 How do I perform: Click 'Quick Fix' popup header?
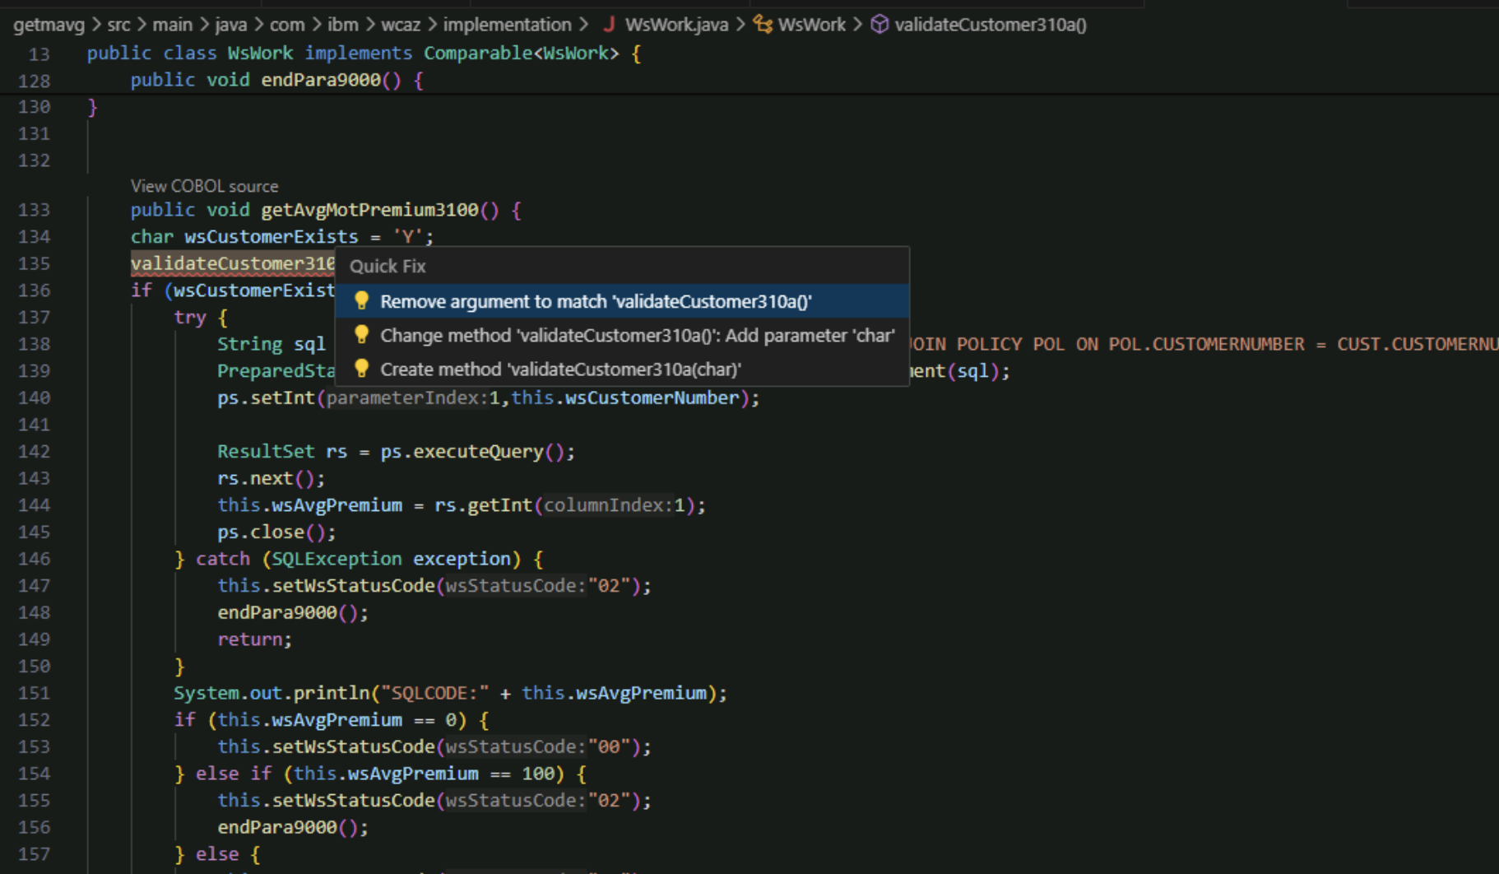(x=388, y=266)
